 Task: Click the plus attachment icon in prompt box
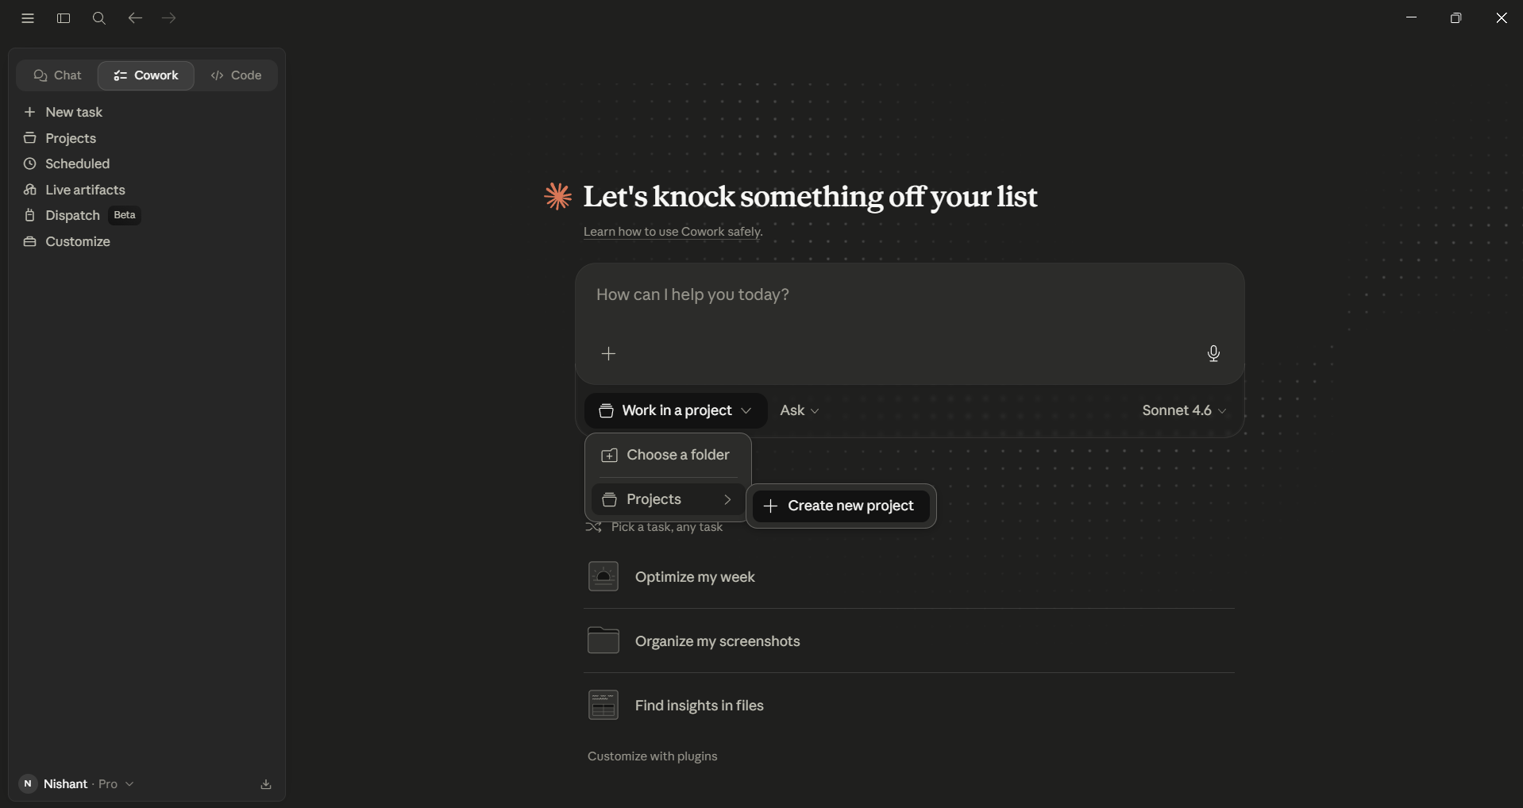coord(608,353)
